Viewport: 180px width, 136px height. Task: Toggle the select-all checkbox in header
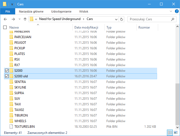pyautogui.click(x=5, y=27)
